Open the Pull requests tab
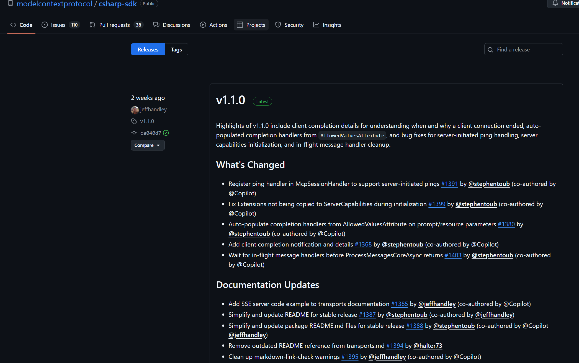The image size is (579, 363). point(116,25)
